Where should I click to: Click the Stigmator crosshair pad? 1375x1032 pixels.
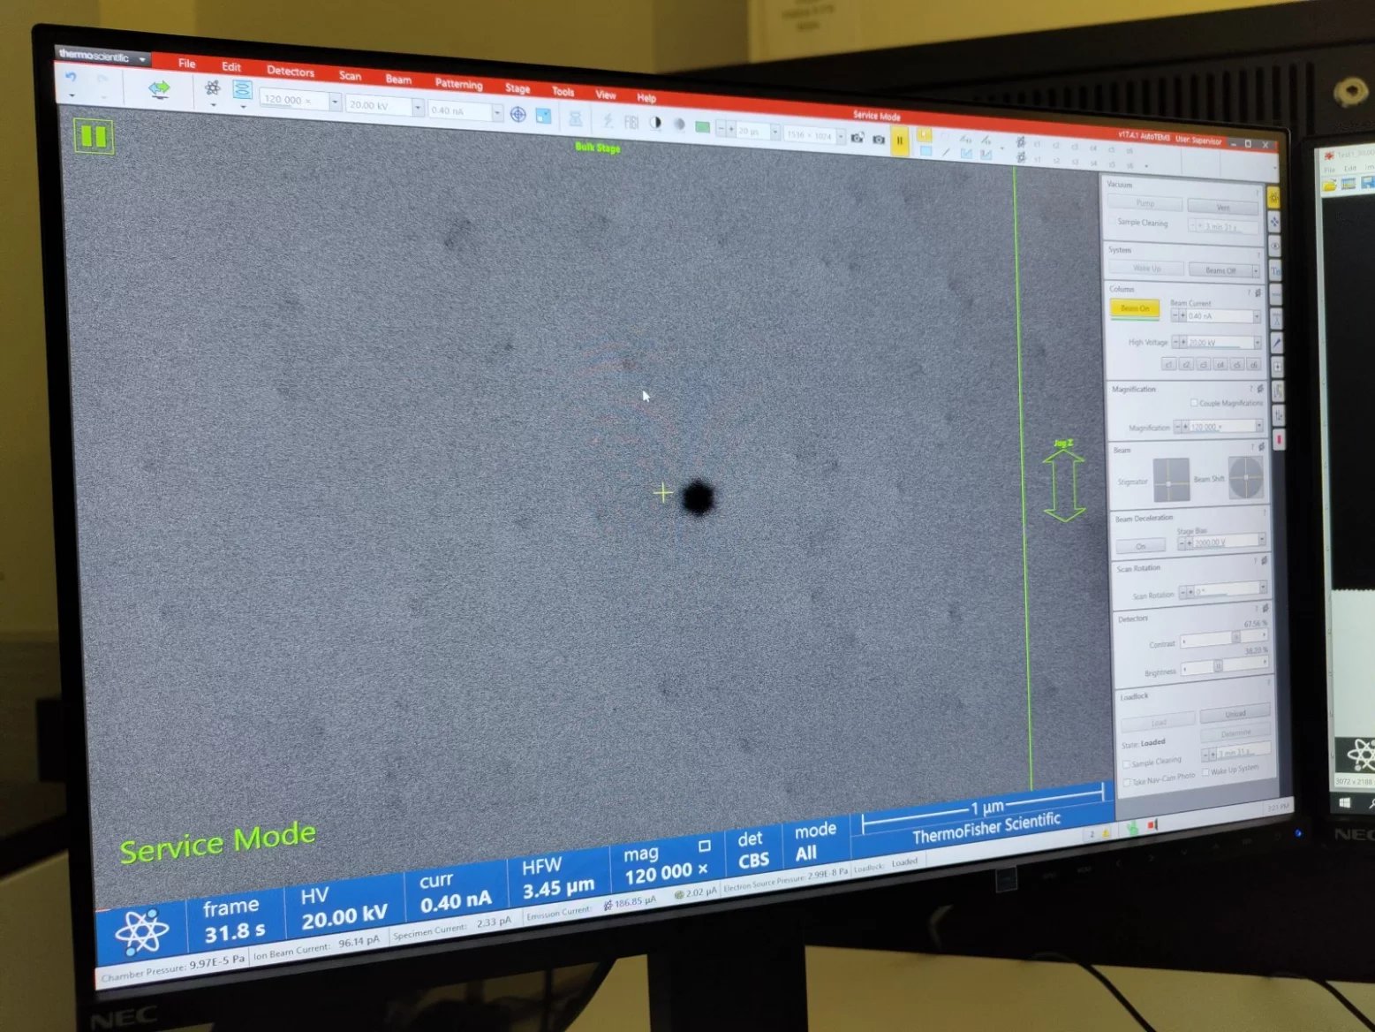(x=1171, y=480)
